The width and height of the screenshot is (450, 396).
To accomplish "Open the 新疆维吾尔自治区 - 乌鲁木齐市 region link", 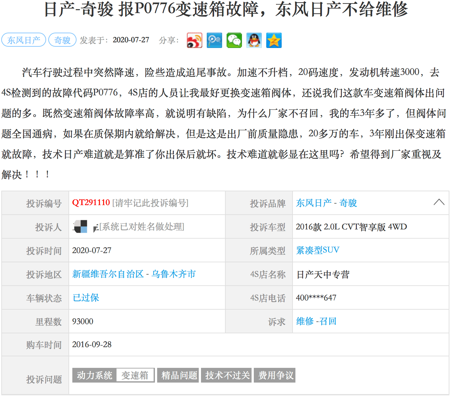I will click(134, 274).
